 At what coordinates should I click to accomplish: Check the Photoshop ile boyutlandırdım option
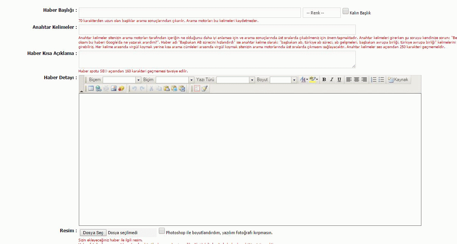[x=162, y=231]
